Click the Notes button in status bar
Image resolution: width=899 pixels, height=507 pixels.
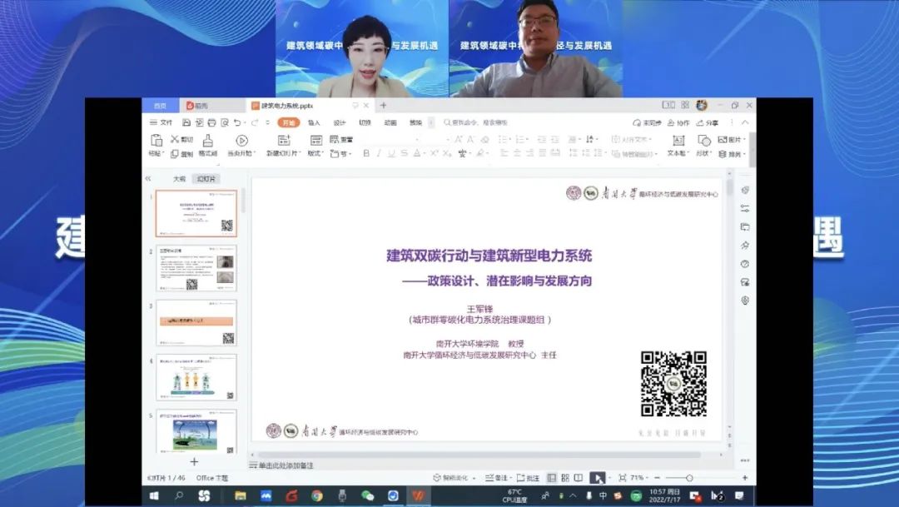(x=496, y=478)
